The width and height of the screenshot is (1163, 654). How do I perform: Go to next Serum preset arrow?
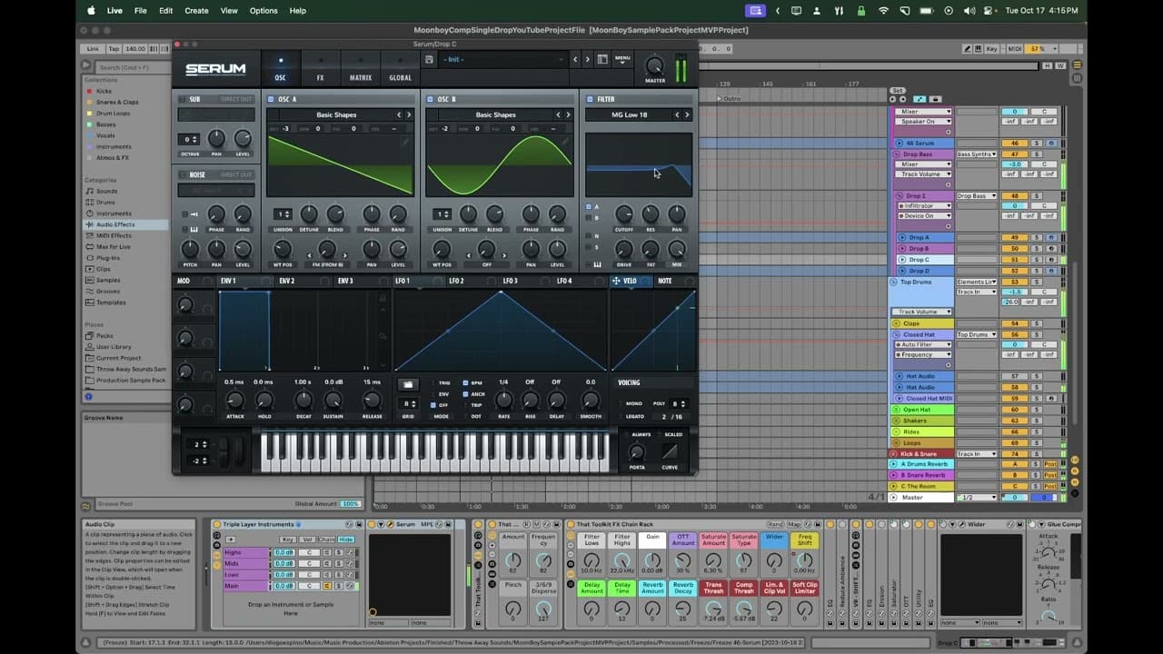[x=587, y=59]
